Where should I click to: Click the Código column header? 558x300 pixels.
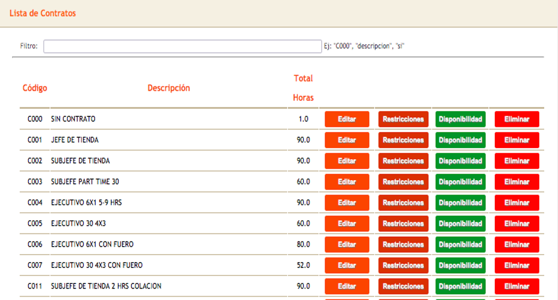coord(35,88)
